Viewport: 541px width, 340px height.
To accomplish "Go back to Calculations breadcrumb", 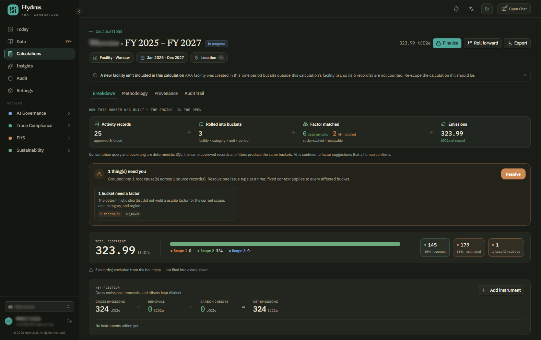I will [x=106, y=32].
